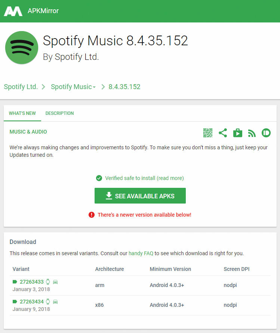This screenshot has width=280, height=333.
Task: Click the APKMirror logo in header
Action: pos(13,11)
